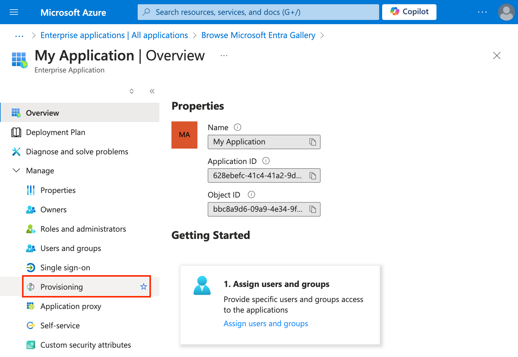Click the Assign users and groups link
The image size is (518, 357).
266,323
